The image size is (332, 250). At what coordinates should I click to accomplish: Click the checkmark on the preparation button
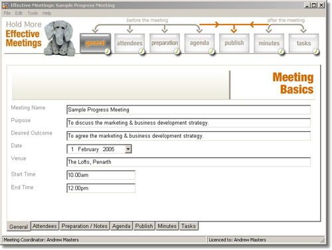point(177,52)
